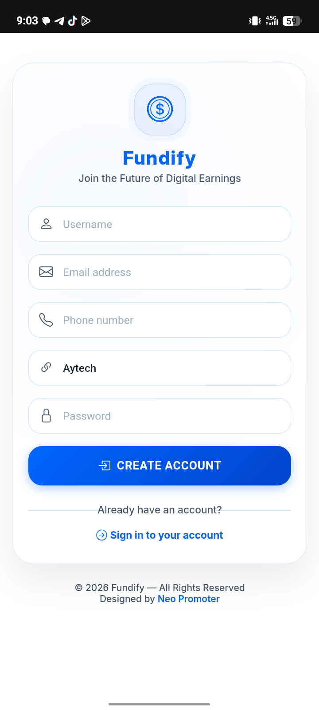
Task: Tap the phone handset icon
Action: [46, 320]
